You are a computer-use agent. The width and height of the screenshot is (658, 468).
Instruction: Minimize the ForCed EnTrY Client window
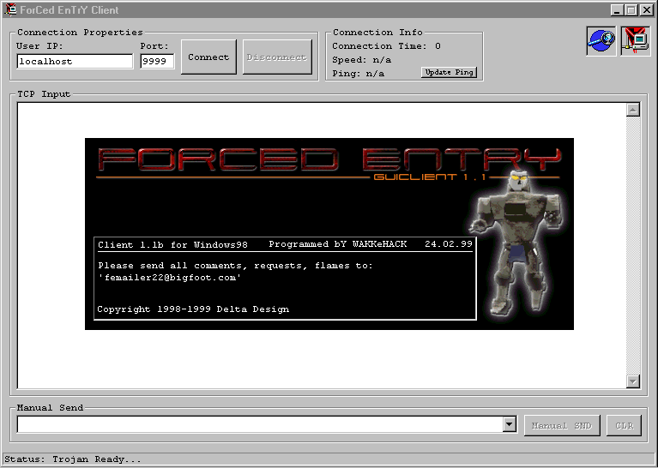click(618, 10)
